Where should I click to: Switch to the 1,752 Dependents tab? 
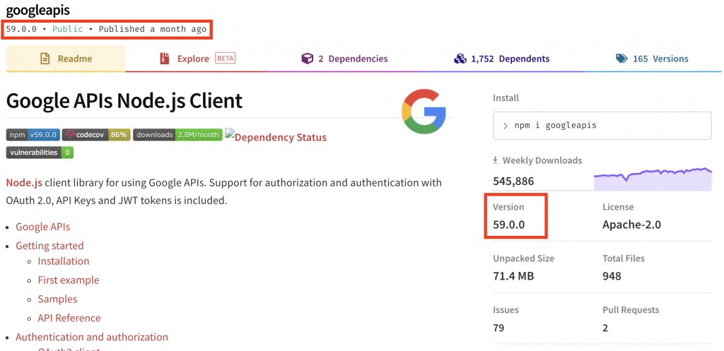503,59
